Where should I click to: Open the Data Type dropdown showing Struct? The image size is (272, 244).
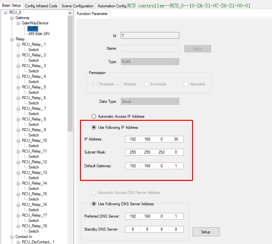click(x=150, y=101)
